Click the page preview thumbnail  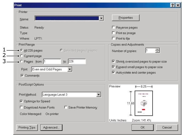pos(144,103)
